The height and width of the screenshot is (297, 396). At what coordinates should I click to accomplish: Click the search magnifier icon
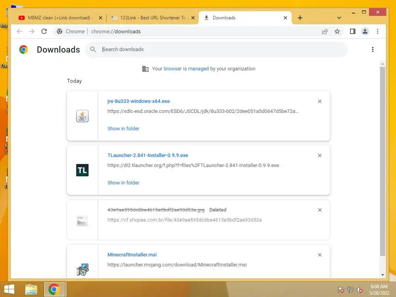[x=93, y=49]
